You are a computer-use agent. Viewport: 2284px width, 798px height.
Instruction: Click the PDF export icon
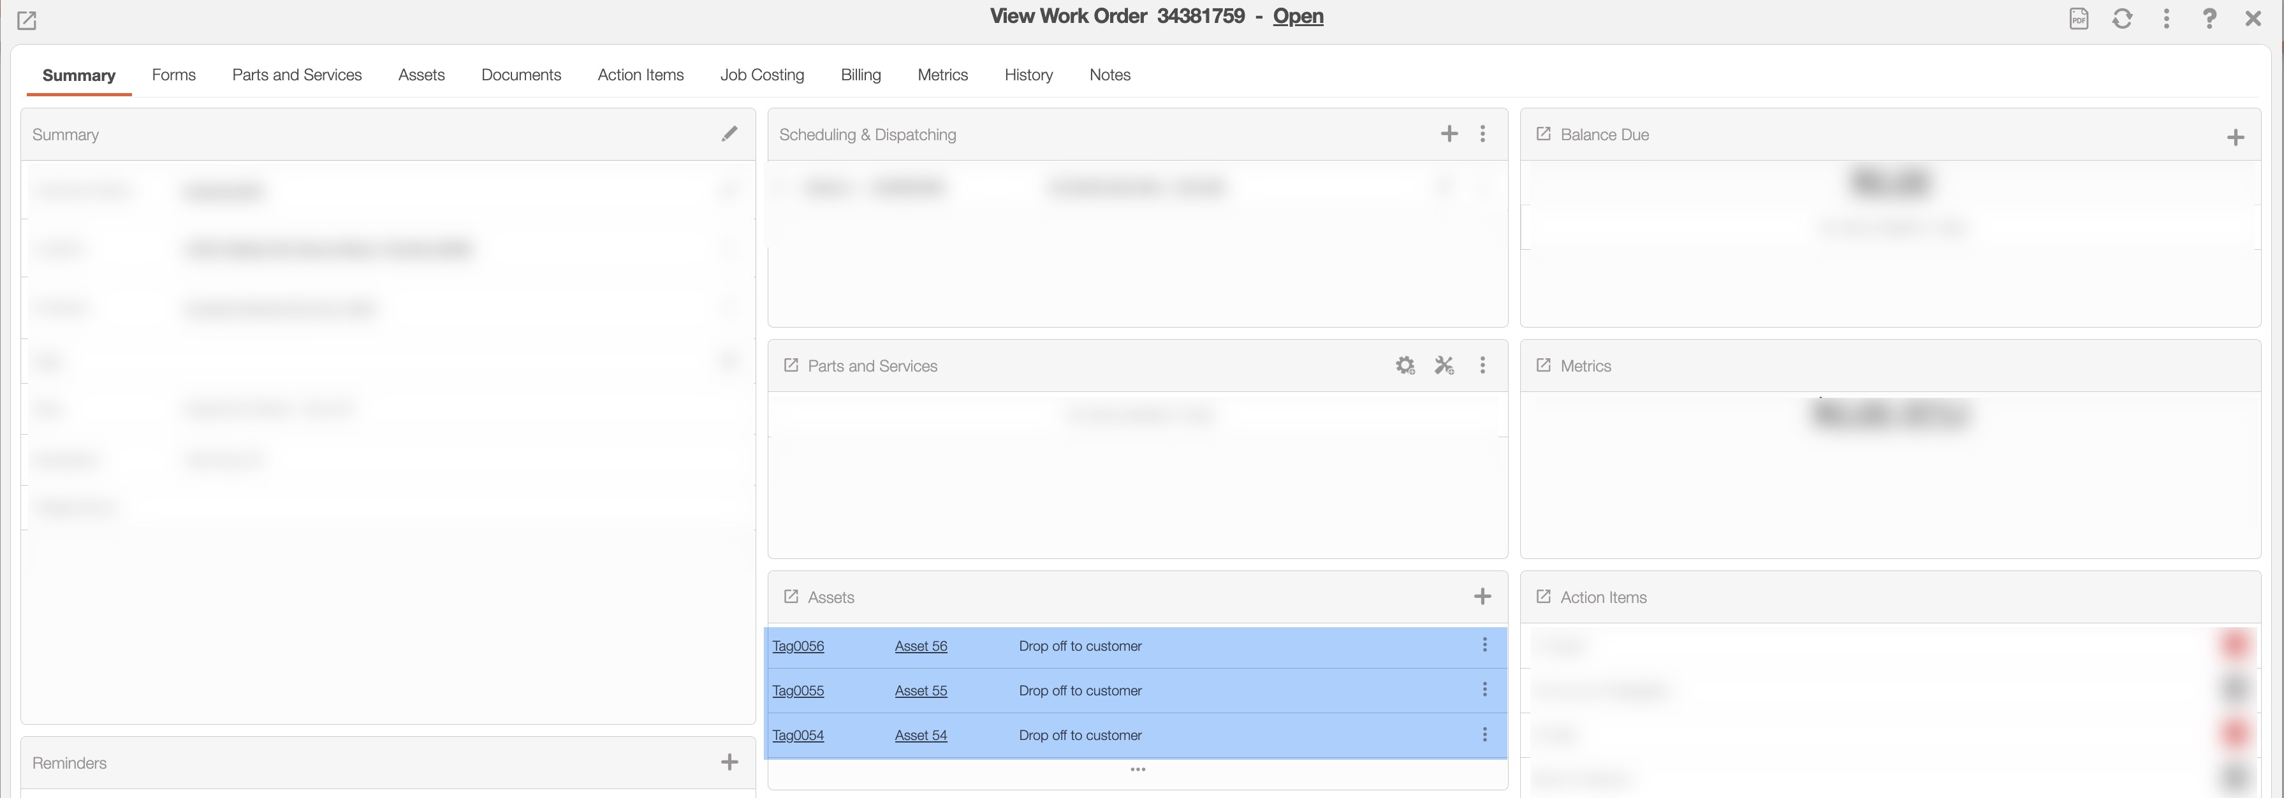coord(2078,18)
